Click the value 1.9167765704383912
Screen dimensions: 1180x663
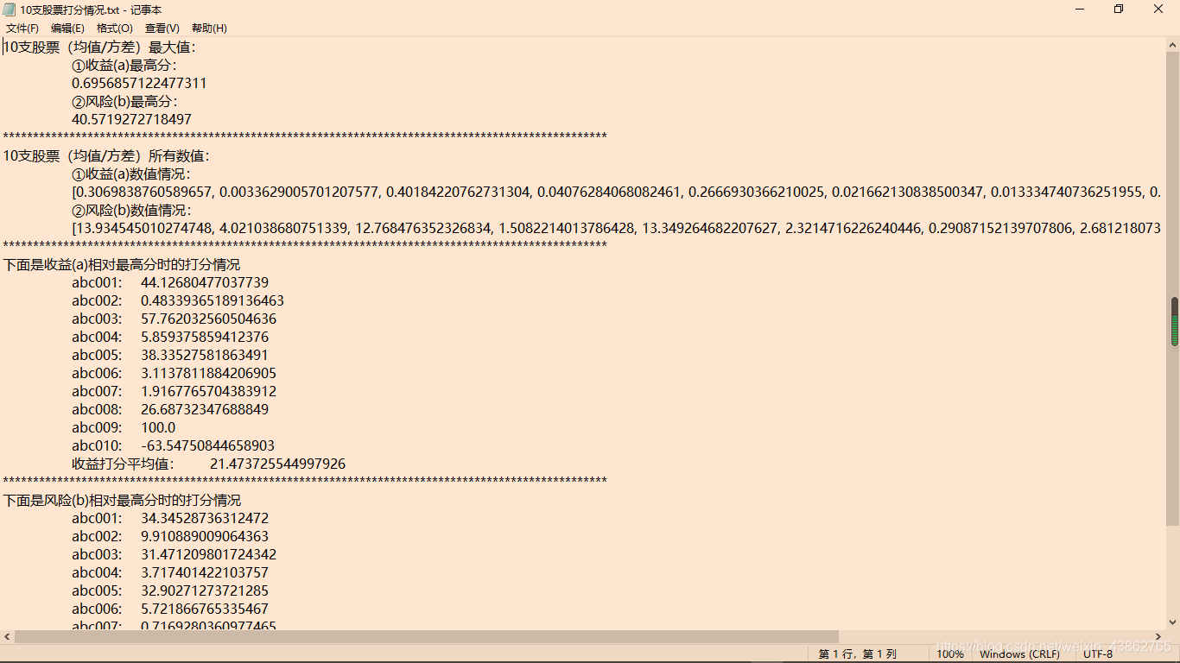point(209,392)
